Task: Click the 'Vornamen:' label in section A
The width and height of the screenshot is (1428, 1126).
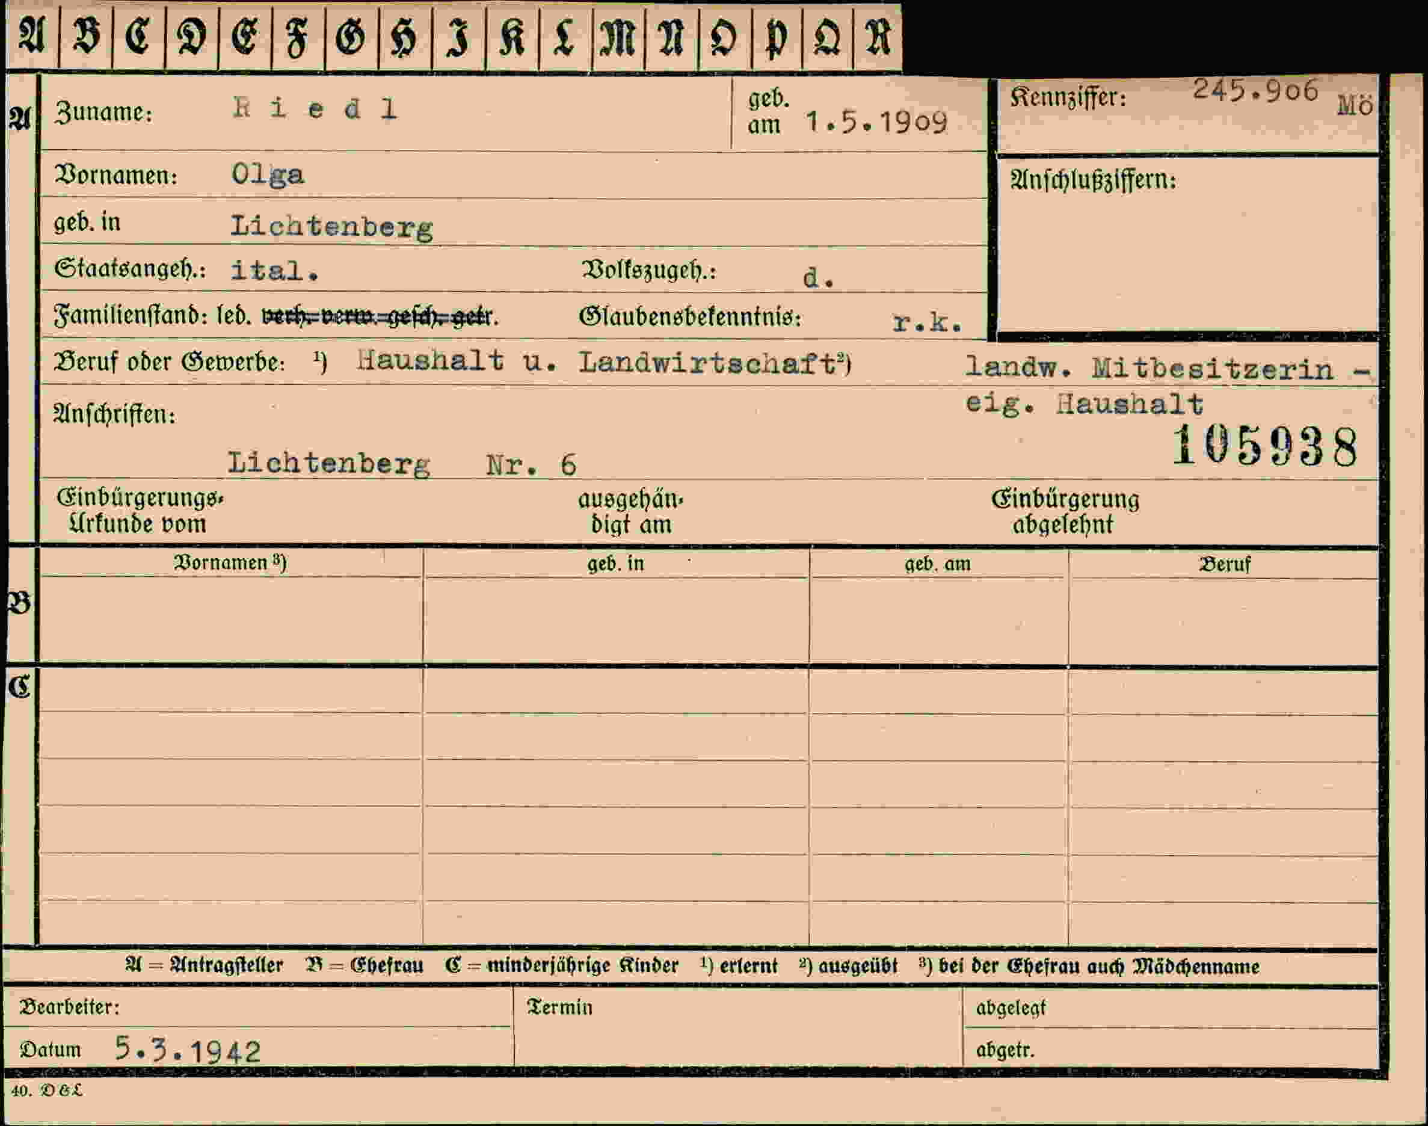Action: (115, 176)
